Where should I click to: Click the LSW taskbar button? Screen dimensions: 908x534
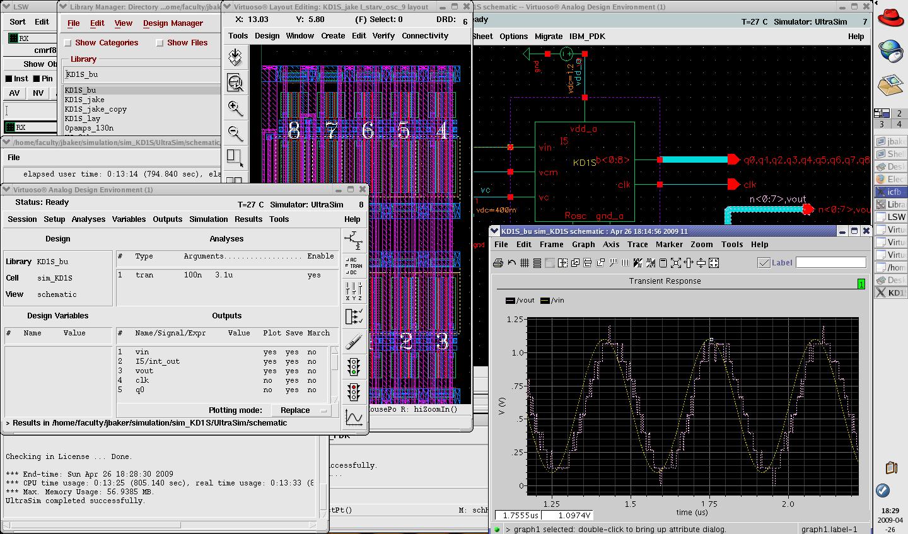(x=890, y=217)
